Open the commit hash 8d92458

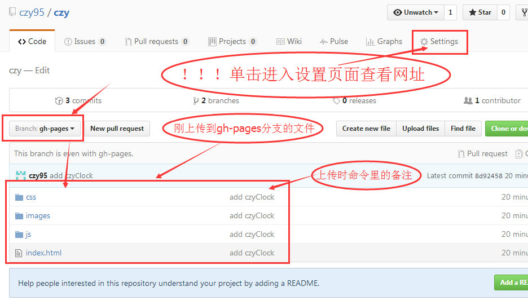pos(489,176)
